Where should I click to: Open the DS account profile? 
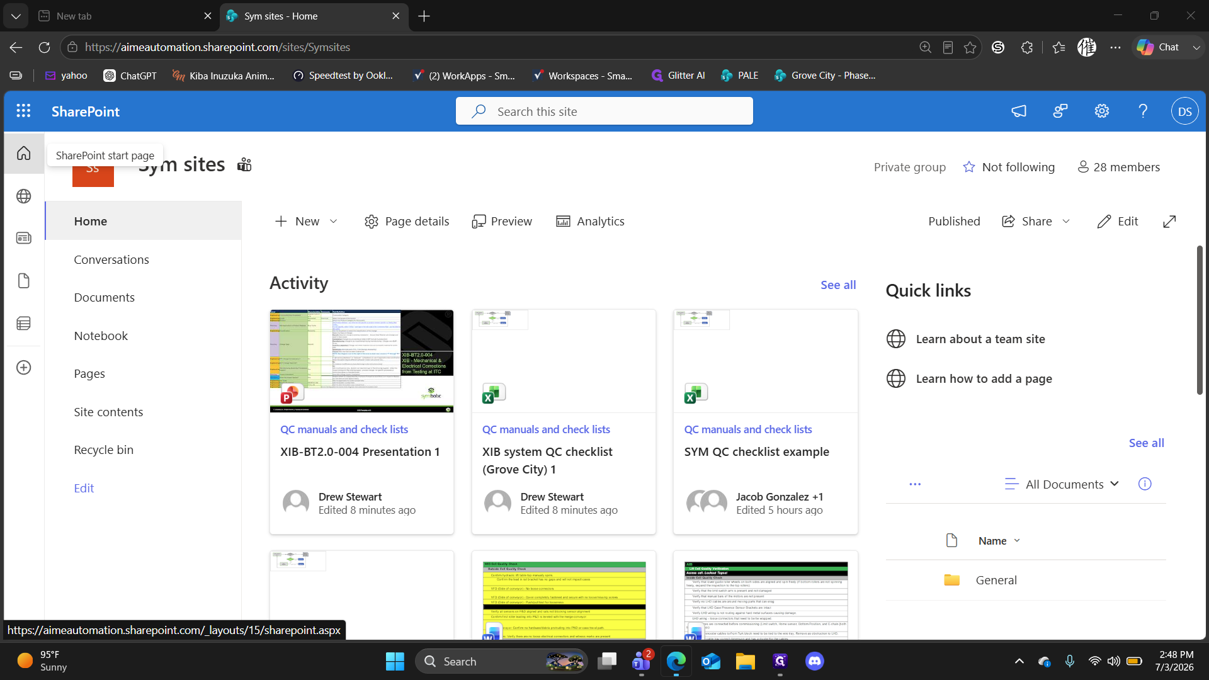pyautogui.click(x=1184, y=111)
